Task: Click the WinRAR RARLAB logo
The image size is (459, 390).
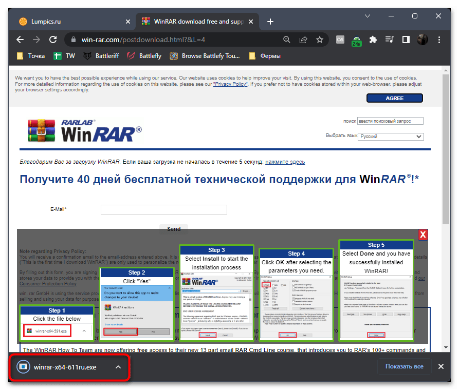Action: click(x=85, y=131)
